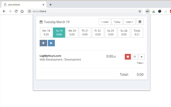Click the daily Total 0:00 value
The height and width of the screenshot is (107, 171).
(x=140, y=74)
